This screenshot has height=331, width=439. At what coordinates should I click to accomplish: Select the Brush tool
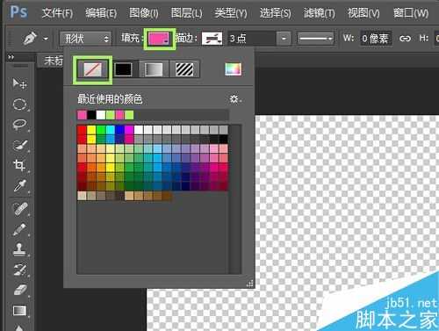pos(19,229)
